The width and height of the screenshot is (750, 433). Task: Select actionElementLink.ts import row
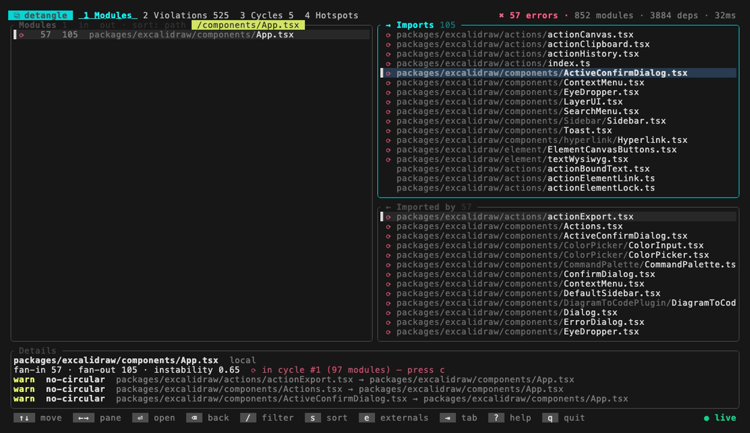(x=558, y=178)
